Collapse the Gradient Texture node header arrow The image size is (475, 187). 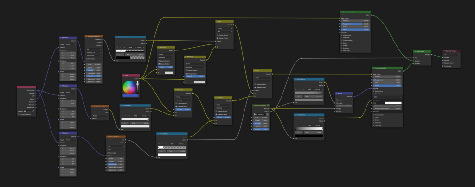(93, 106)
